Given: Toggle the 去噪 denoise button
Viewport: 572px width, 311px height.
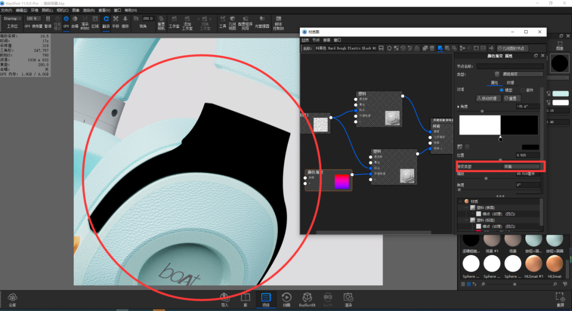Looking at the screenshot, I should point(75,22).
